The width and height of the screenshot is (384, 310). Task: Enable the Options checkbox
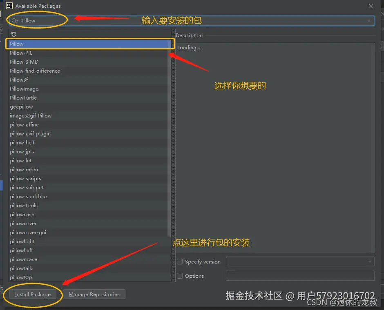(180, 276)
